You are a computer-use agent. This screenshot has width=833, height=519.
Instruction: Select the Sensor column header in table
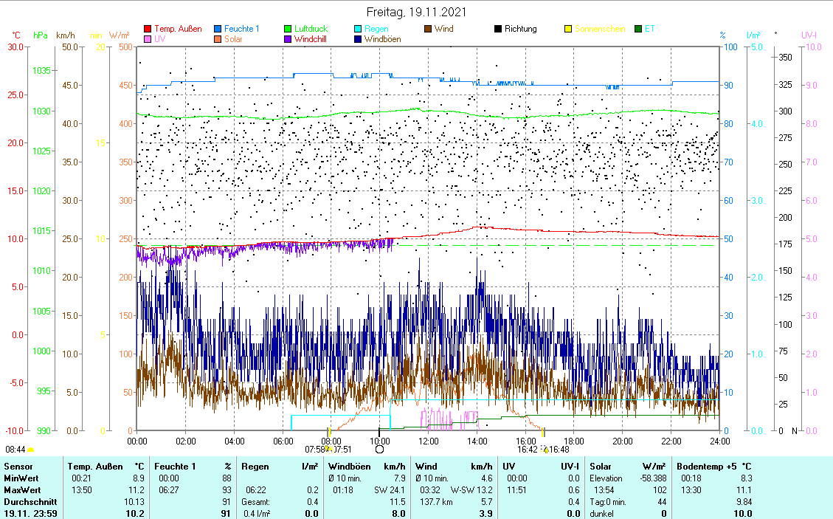18,467
